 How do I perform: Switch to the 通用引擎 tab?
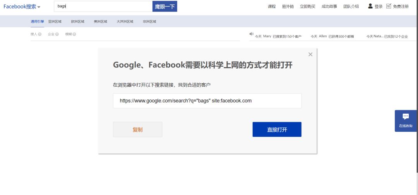pyautogui.click(x=37, y=22)
